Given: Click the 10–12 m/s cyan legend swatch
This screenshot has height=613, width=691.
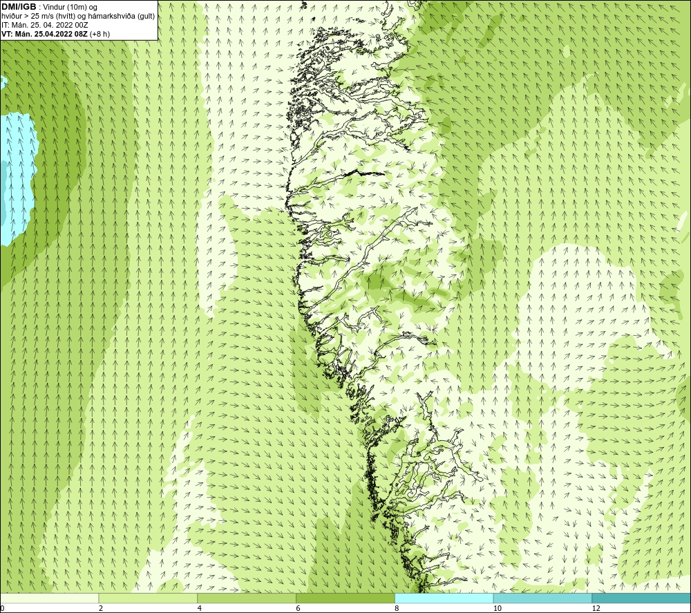Looking at the screenshot, I should (543, 598).
